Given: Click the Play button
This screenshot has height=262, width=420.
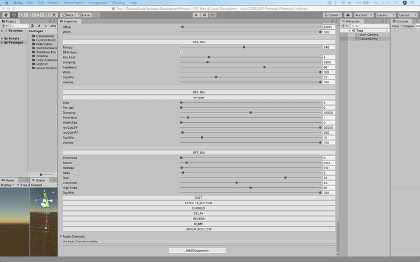Looking at the screenshot, I should 197,15.
